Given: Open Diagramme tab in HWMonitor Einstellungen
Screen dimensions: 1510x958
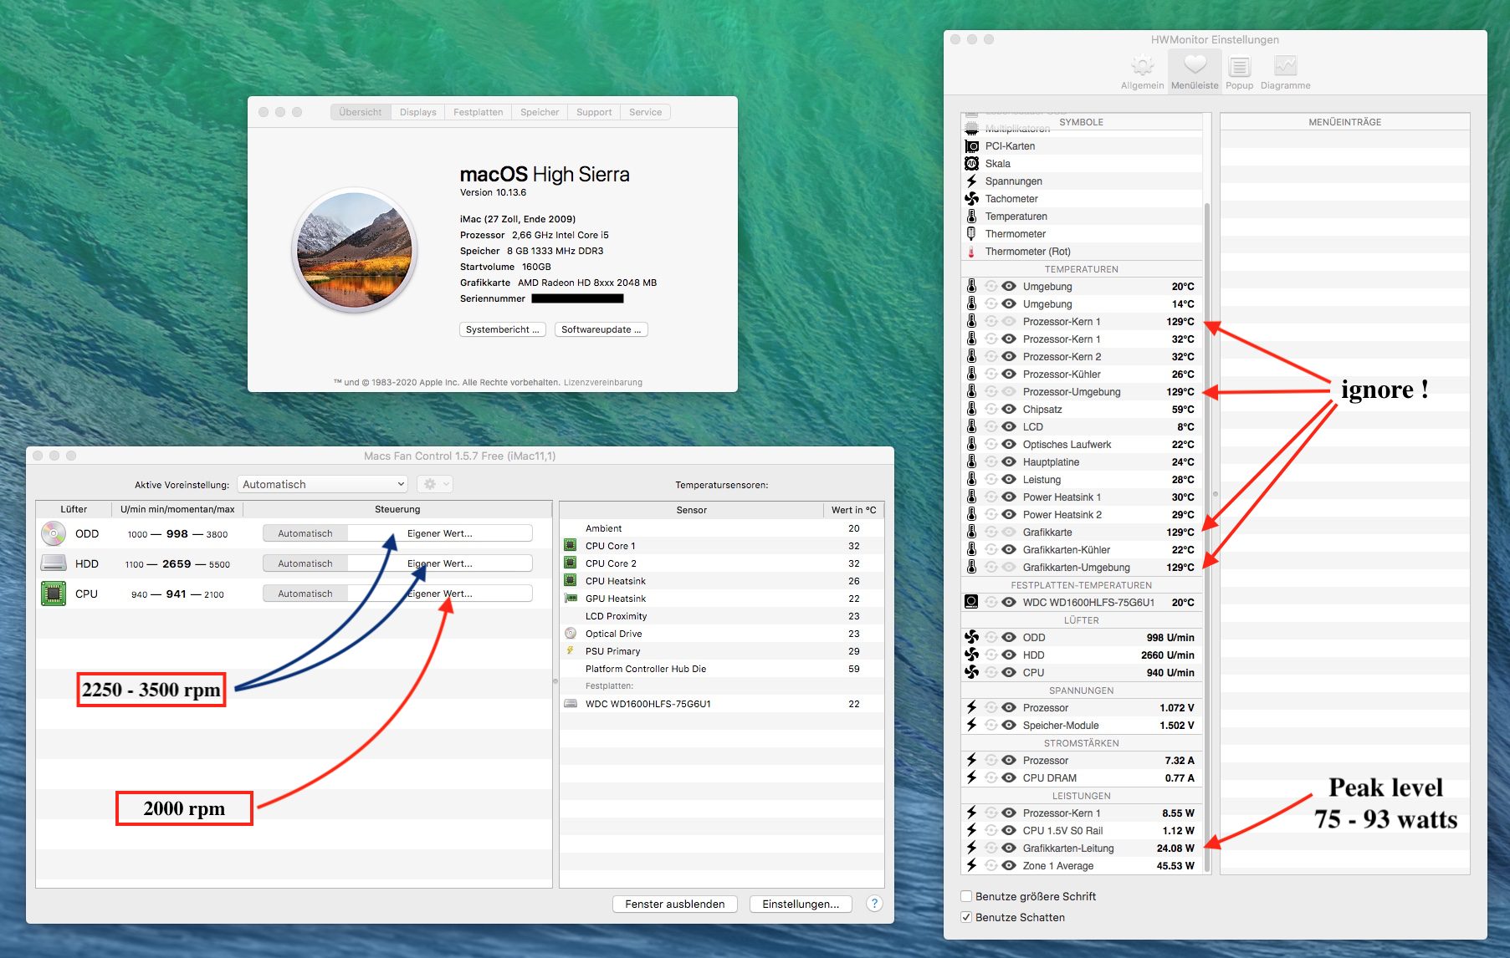Looking at the screenshot, I should click(1286, 72).
